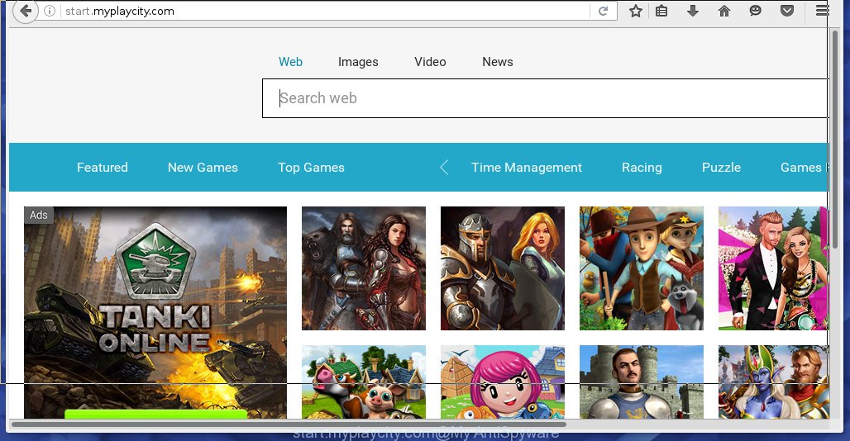Open game with armored knight and blonde woman
Viewport: 850px width, 441px height.
tap(503, 268)
